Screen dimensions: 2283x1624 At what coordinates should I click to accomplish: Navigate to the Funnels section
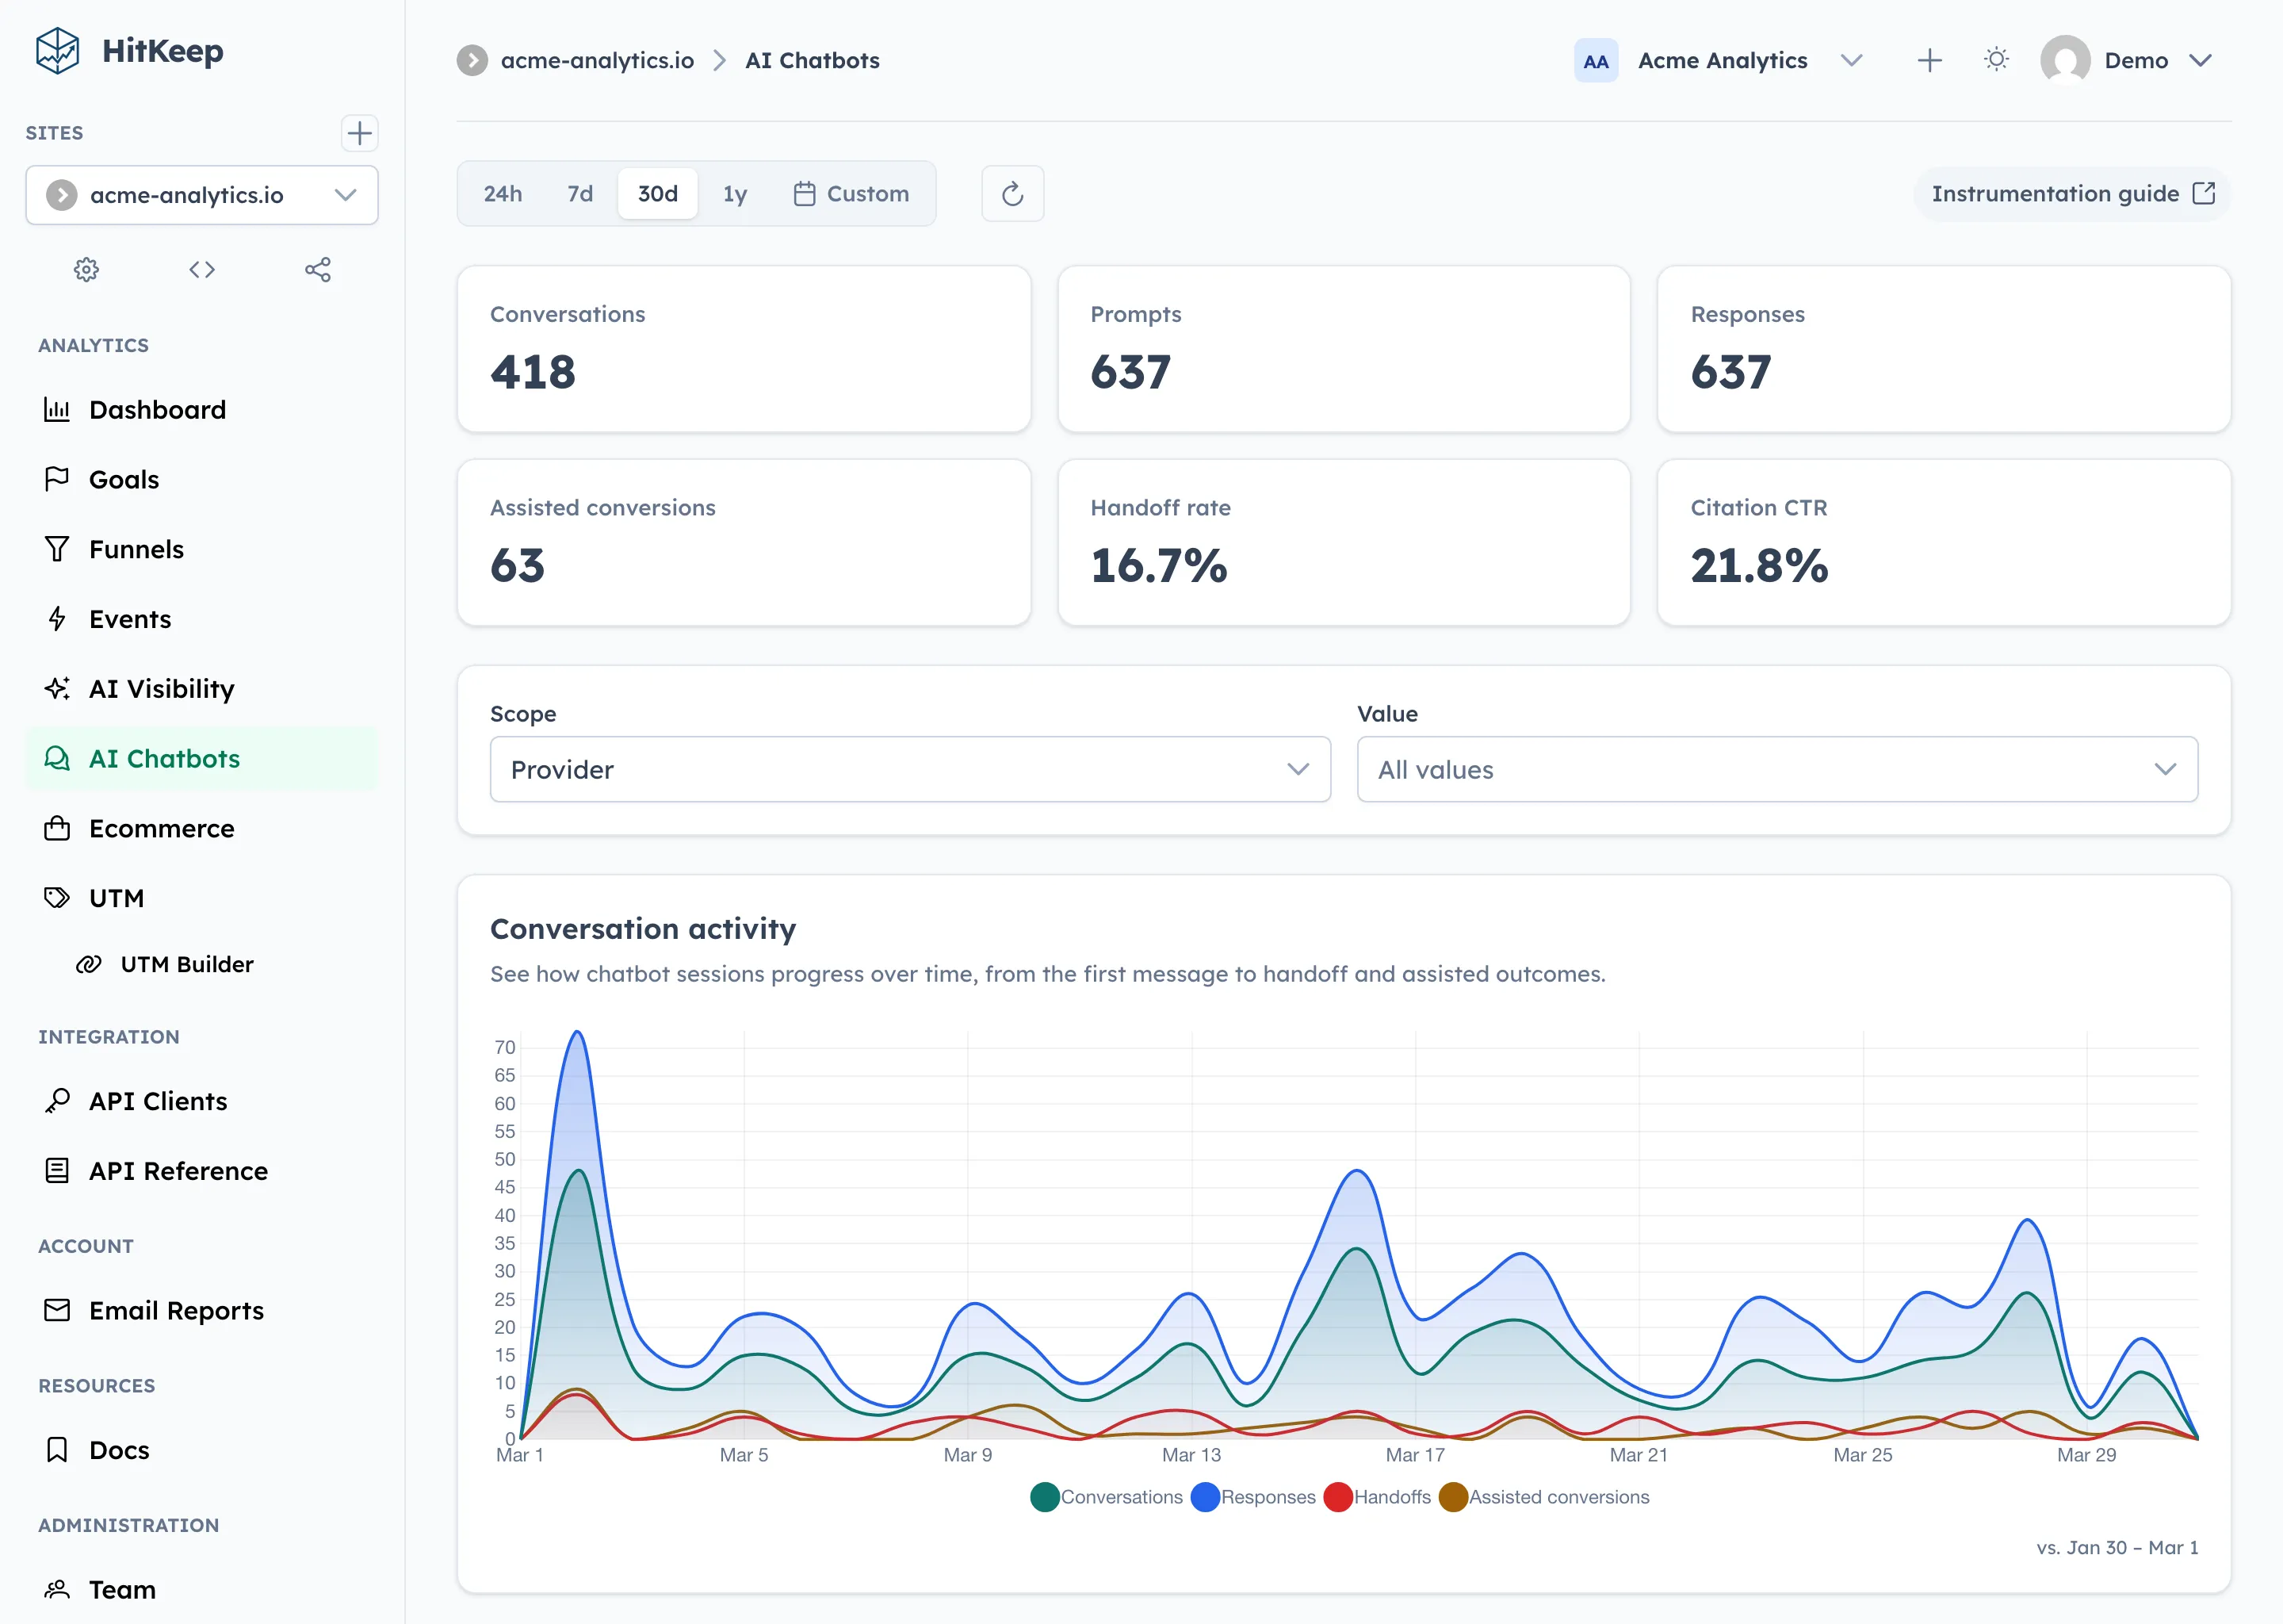point(136,549)
